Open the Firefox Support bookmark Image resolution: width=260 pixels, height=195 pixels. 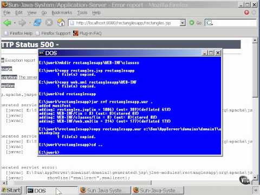tap(54, 33)
